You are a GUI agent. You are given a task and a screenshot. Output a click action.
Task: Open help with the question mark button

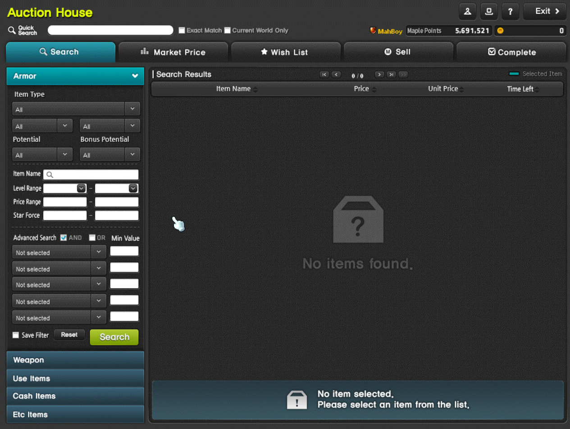coord(510,11)
